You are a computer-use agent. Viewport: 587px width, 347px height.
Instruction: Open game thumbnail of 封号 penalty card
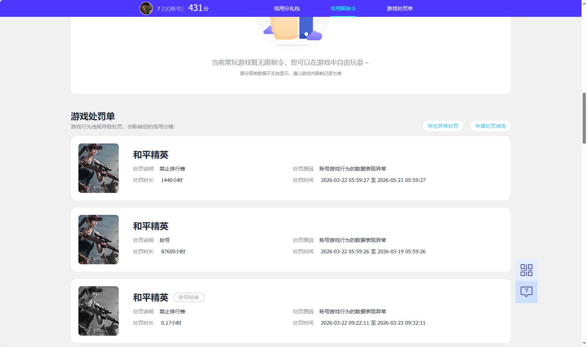[99, 239]
